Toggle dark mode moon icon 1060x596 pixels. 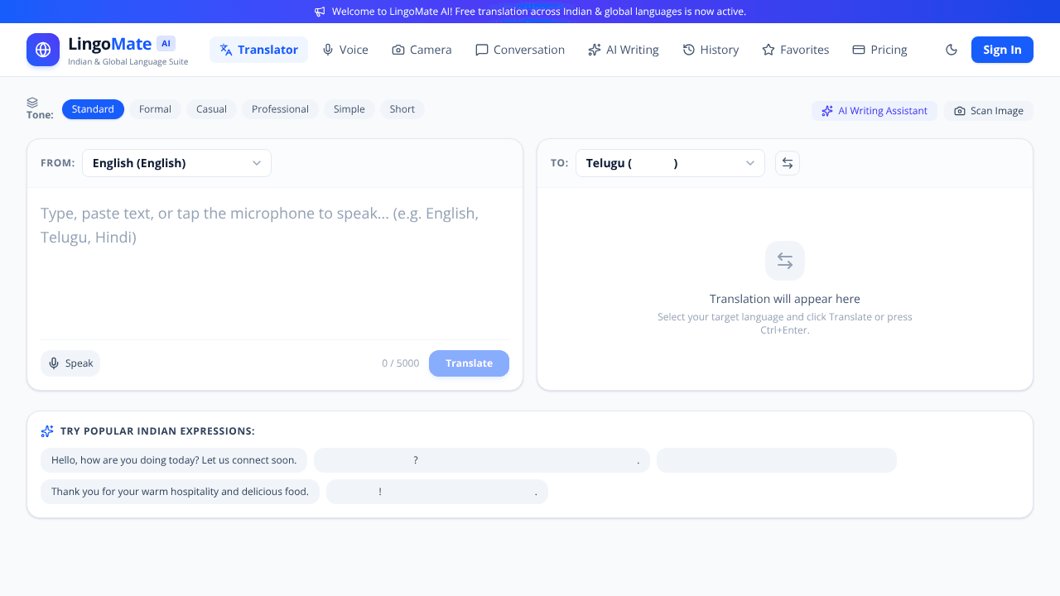click(x=952, y=50)
